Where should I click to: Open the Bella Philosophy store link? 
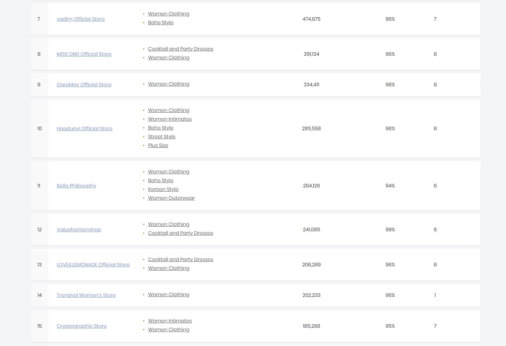click(x=76, y=186)
